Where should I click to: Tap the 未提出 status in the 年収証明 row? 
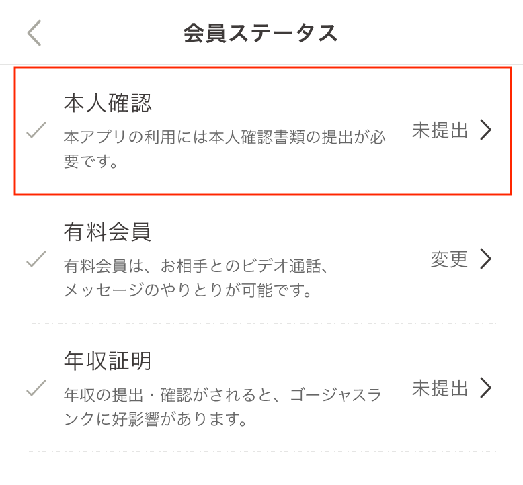point(440,388)
